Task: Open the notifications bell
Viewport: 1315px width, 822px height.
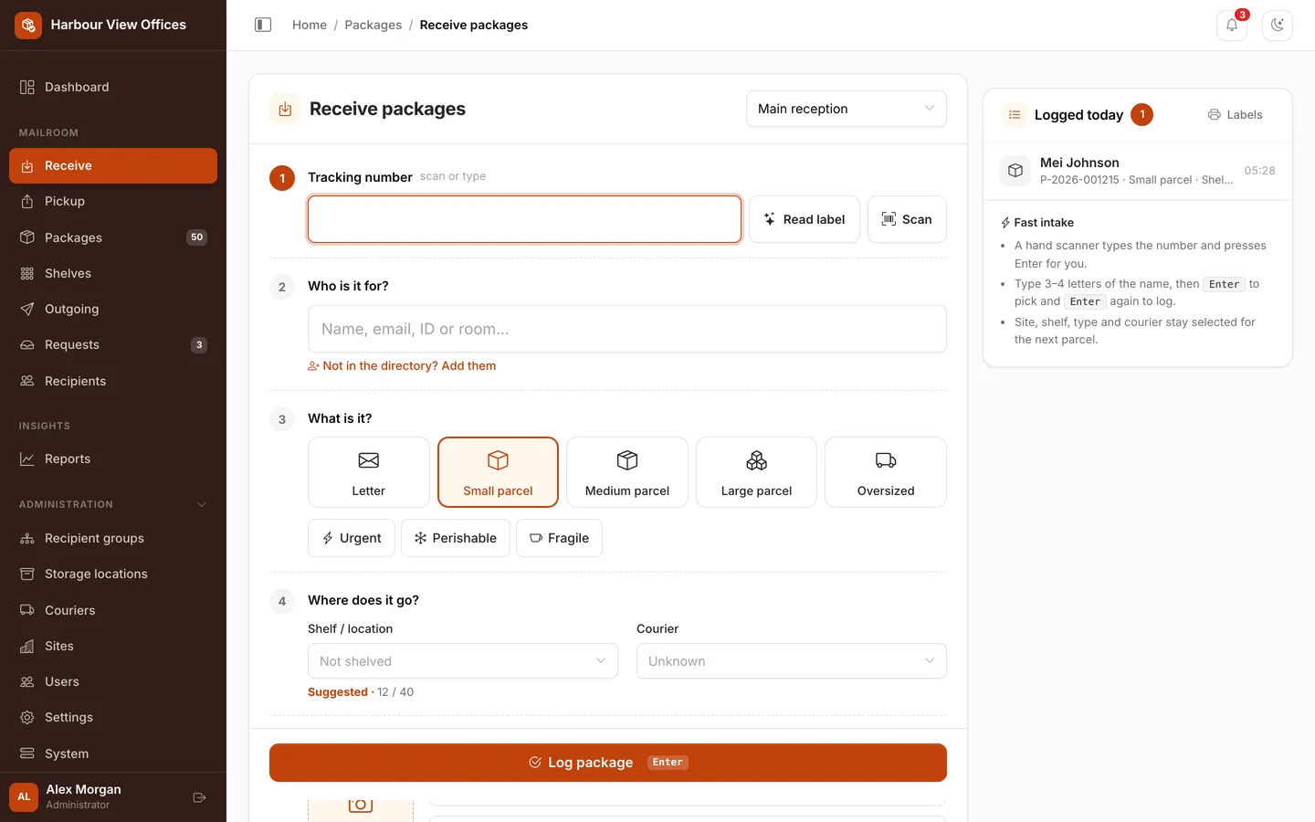Action: 1232,25
